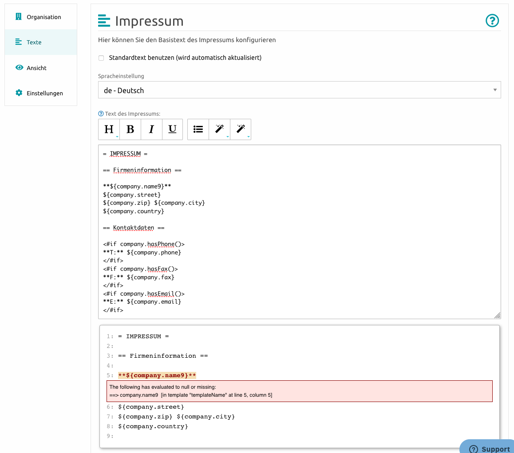Expand the Spracheinstellung language dropdown
The height and width of the screenshot is (453, 514).
pos(299,90)
